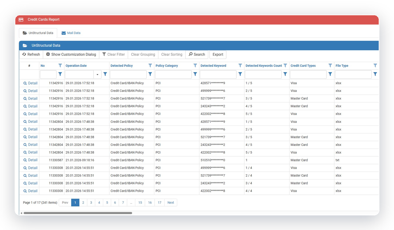Click magnifier icon on row 428571 count 1 / 5 at 17:52:18
394x230 pixels.
point(25,83)
